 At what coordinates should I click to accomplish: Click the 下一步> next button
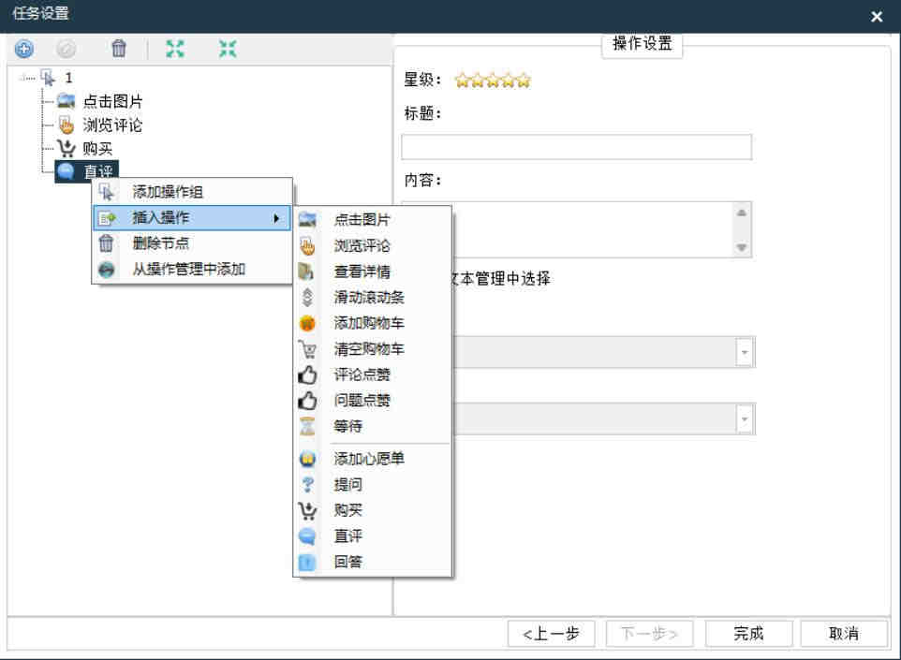[x=649, y=634]
